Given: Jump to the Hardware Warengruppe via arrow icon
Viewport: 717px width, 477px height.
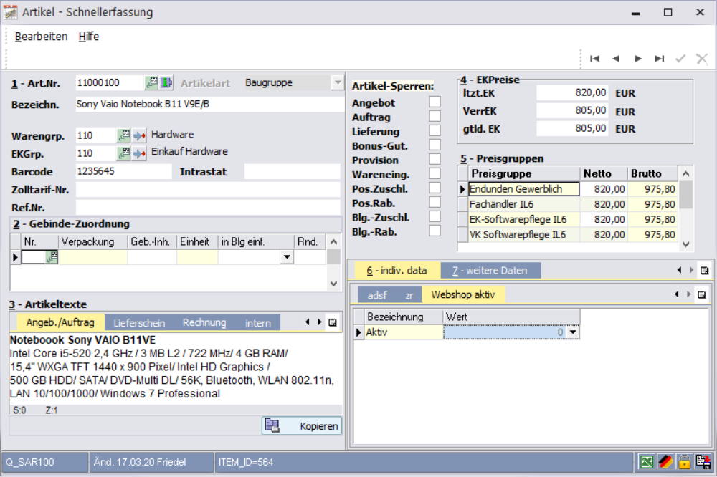Looking at the screenshot, I should coord(139,135).
